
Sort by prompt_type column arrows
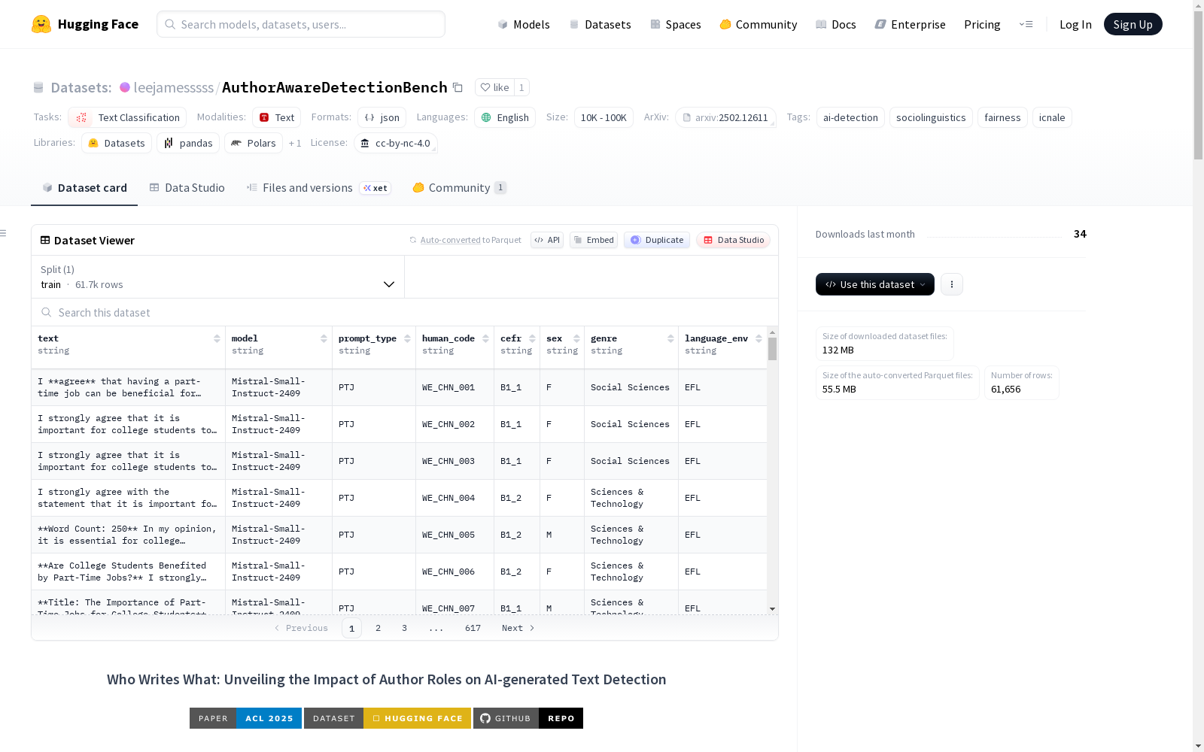coord(407,338)
